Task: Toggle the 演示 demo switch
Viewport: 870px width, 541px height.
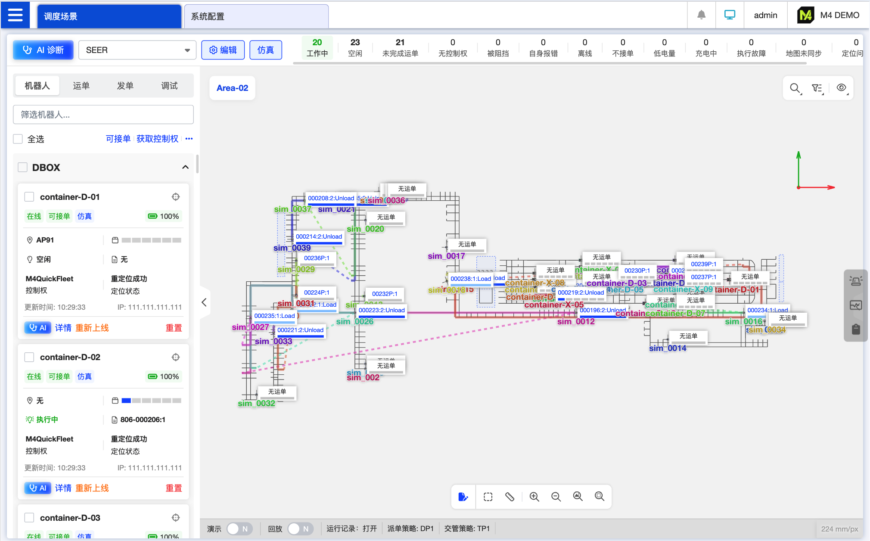Action: click(239, 529)
